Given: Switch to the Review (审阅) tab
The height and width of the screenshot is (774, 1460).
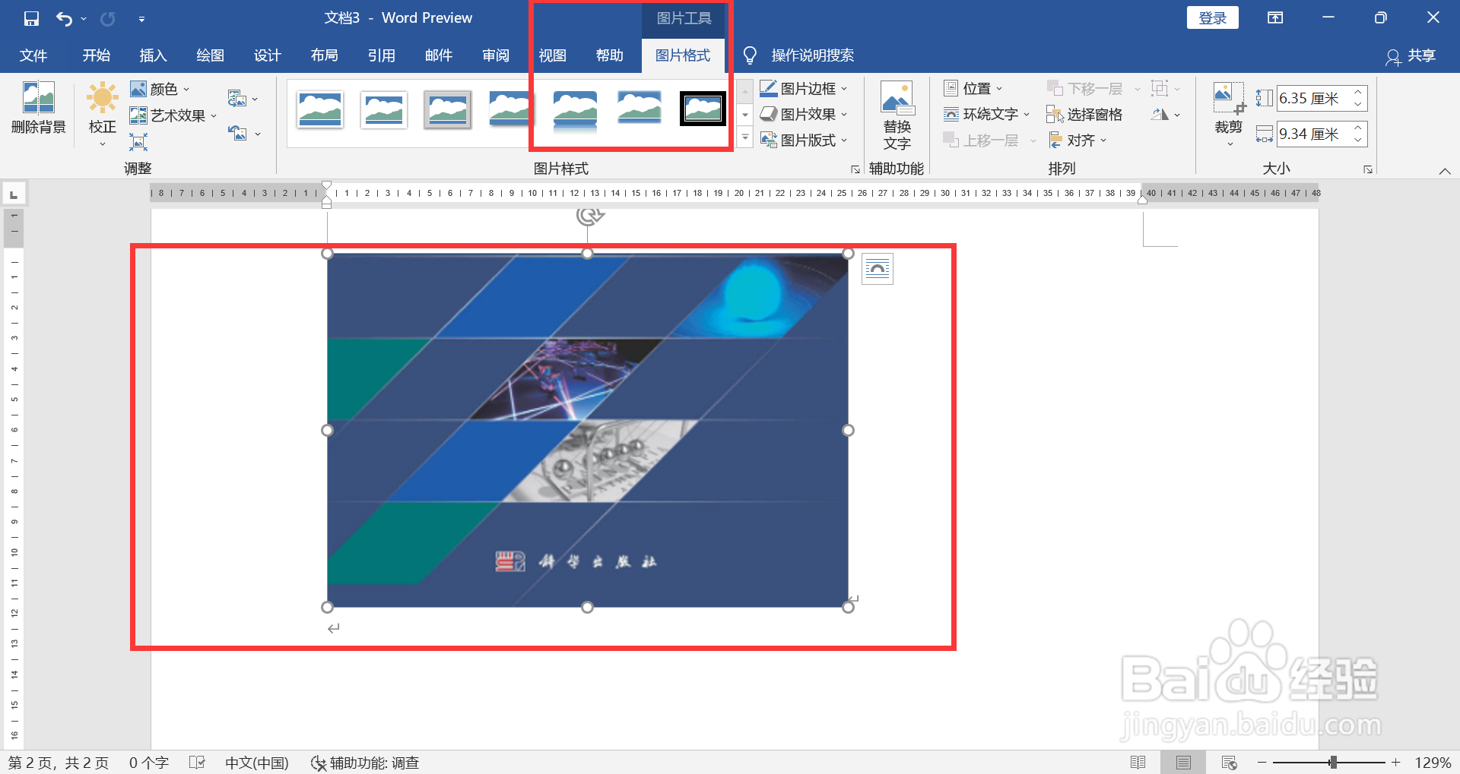Looking at the screenshot, I should click(x=496, y=55).
